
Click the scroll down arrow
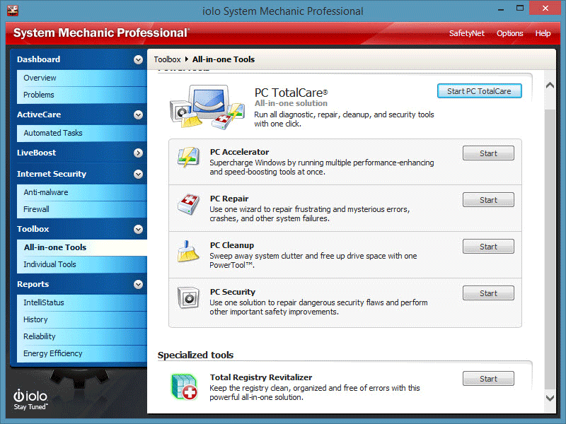point(550,398)
